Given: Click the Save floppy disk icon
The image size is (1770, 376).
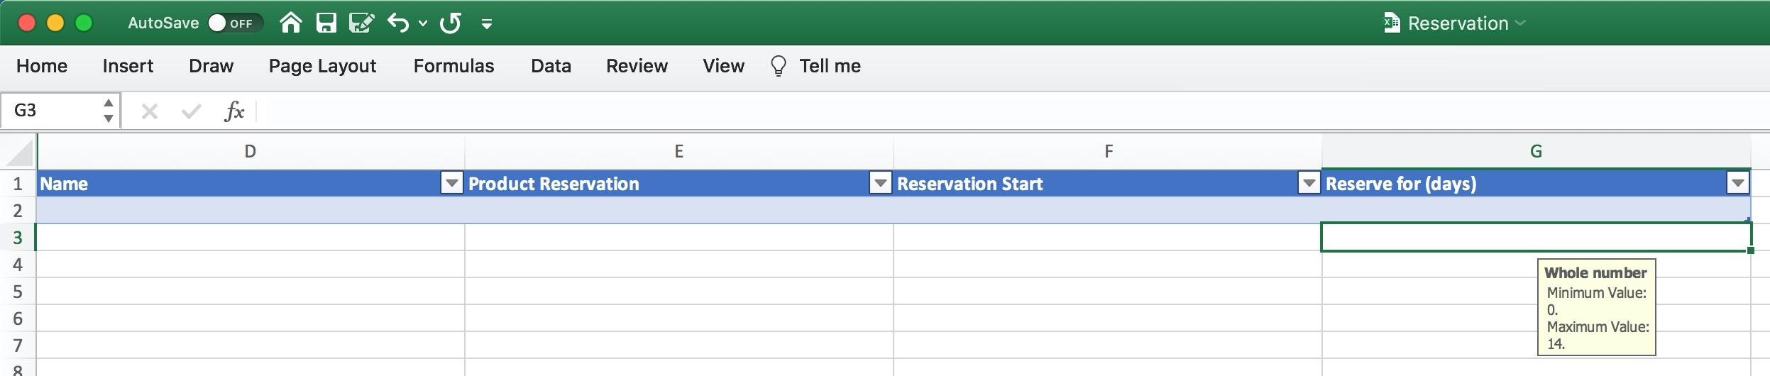Looking at the screenshot, I should [x=326, y=23].
